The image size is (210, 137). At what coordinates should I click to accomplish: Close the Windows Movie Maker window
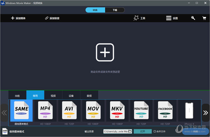tap(205, 3)
